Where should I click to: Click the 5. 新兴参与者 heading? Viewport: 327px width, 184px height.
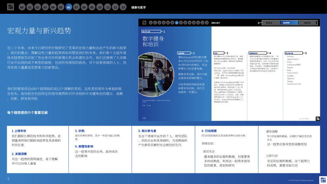point(147,131)
